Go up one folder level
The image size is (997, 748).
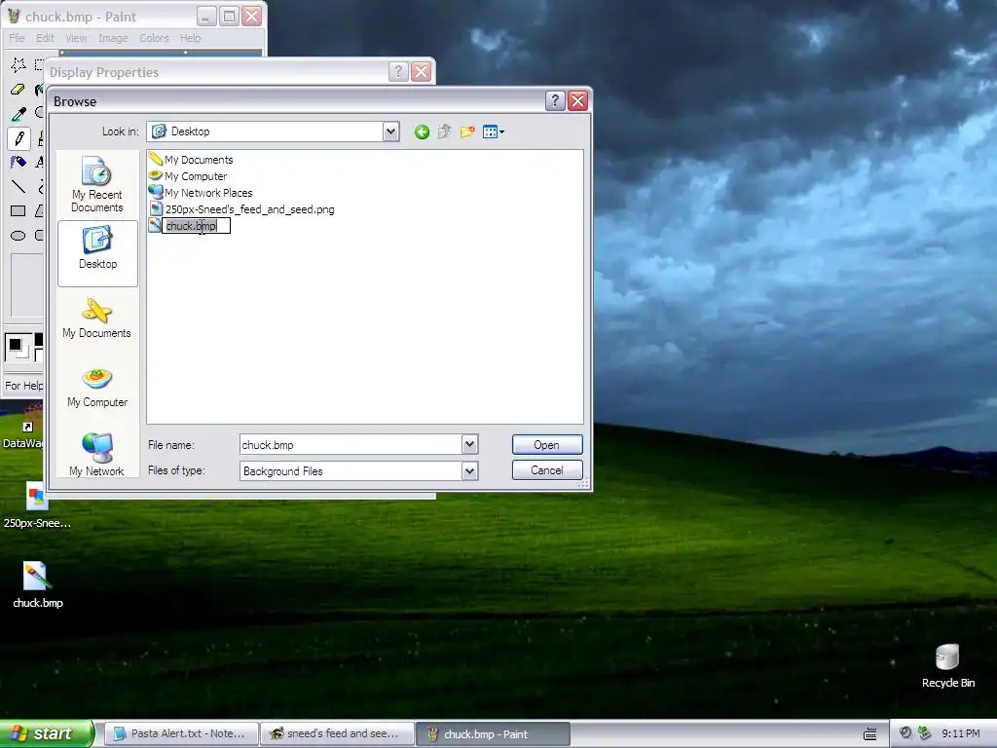(444, 131)
